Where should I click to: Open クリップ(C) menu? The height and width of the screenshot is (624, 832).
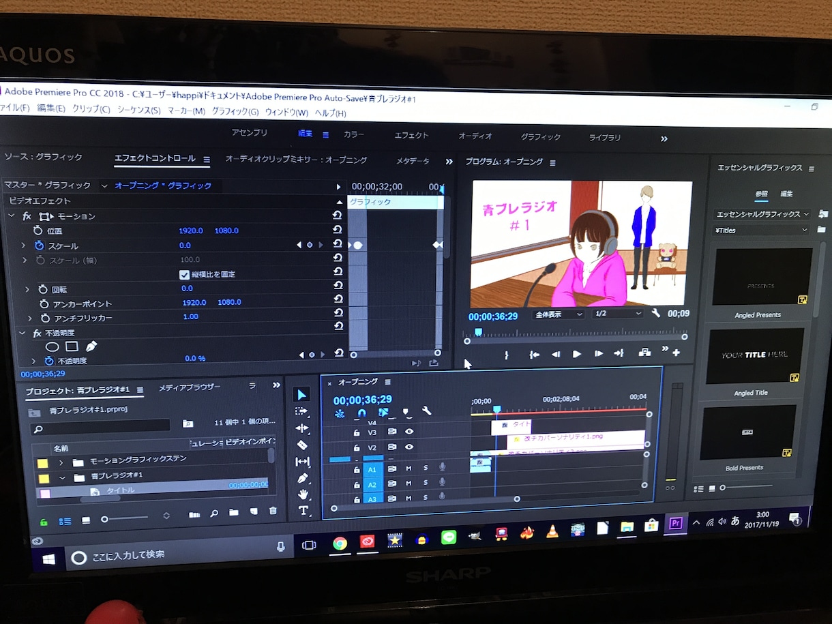click(x=91, y=109)
